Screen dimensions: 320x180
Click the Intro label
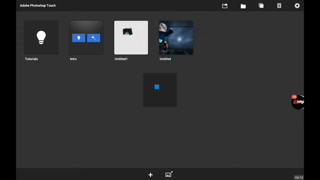(x=73, y=59)
